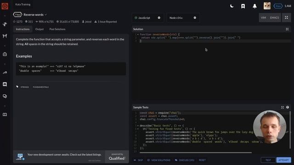Run sample tests with the TEST button
Image resolution: width=294 pixels, height=165 pixels.
click(268, 160)
